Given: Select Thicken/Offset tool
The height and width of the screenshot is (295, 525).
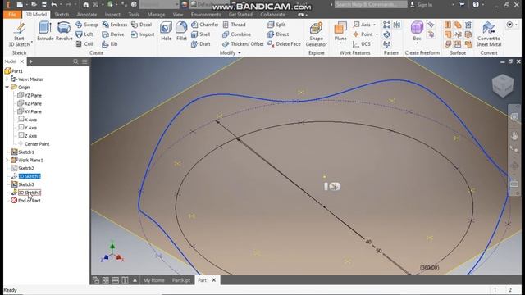Looking at the screenshot, I should coord(243,44).
